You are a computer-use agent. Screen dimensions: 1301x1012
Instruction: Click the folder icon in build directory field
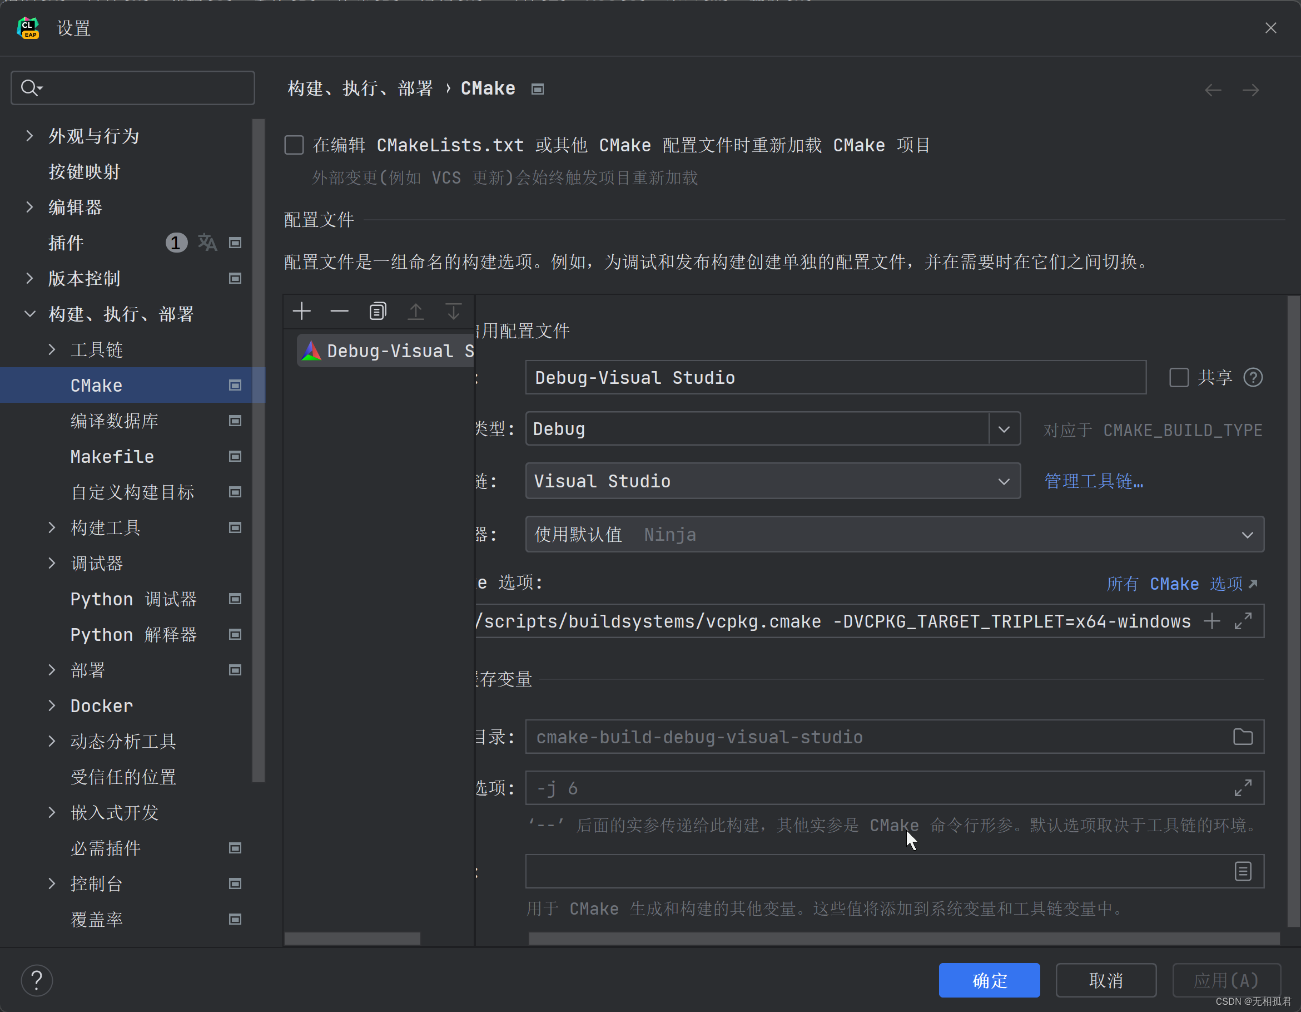point(1243,737)
